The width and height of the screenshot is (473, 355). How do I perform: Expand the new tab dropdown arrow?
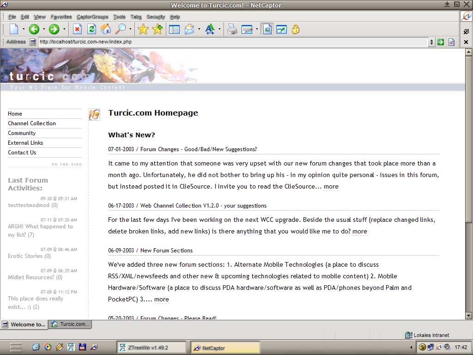[x=23, y=29]
